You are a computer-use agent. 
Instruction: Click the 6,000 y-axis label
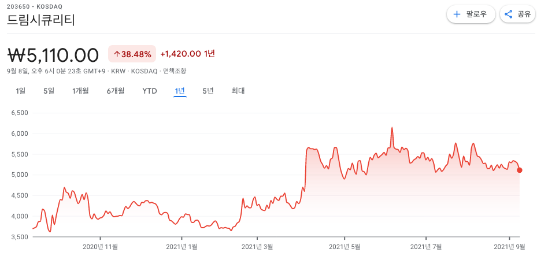click(20, 133)
